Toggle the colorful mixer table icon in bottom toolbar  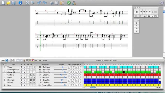coord(33,60)
